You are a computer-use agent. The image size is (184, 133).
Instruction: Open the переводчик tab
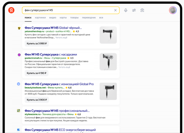point(89,18)
